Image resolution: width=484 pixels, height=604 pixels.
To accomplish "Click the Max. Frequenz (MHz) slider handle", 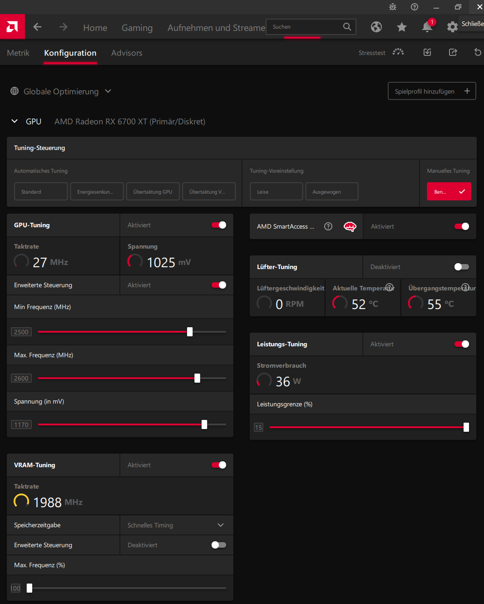I will (197, 378).
